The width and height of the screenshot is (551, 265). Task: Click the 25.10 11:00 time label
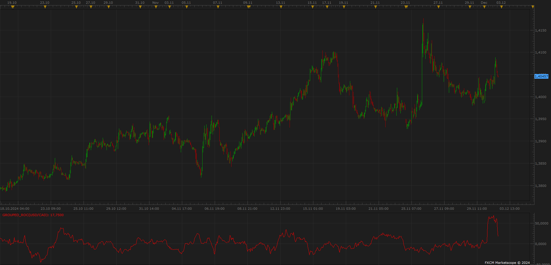84,209
